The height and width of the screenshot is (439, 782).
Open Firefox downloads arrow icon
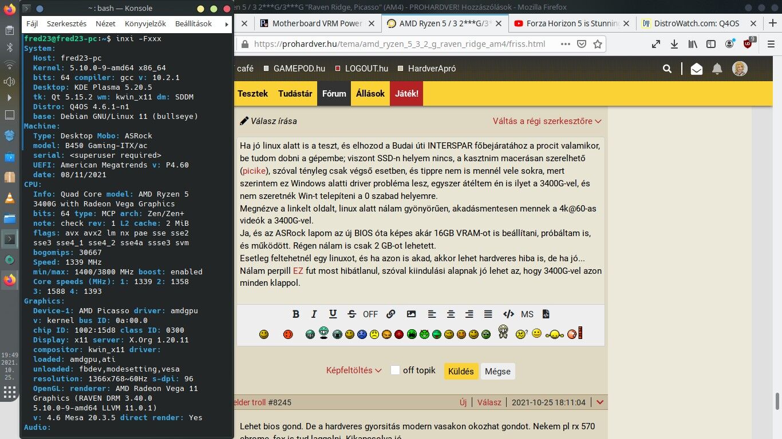pos(674,44)
